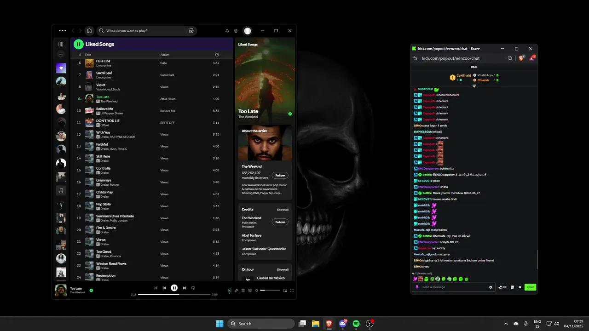Select the Believe Me track title

pos(104,109)
